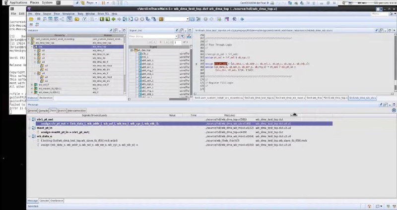Switch to the Interconnection tab
Viewport: 397px width, 210px height.
[77, 110]
